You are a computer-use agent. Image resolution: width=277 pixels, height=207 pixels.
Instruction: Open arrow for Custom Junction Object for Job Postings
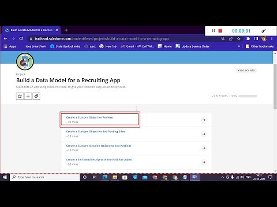point(204,148)
